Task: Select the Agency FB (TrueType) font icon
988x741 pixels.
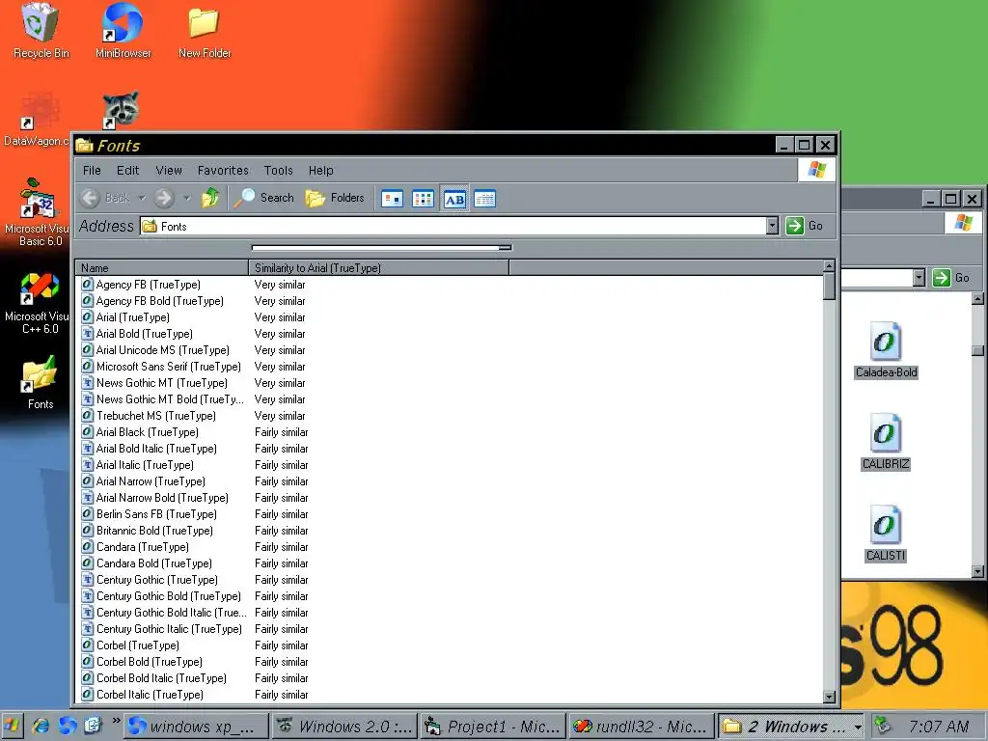Action: (88, 285)
